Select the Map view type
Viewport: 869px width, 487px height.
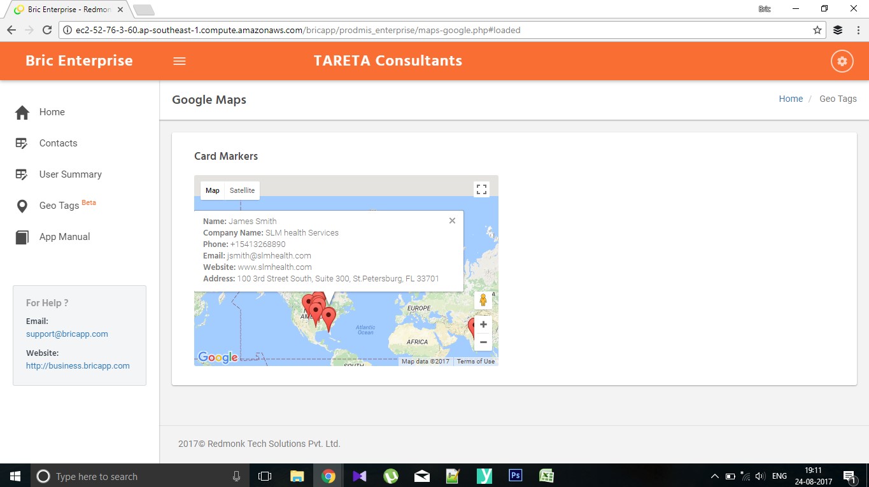tap(213, 190)
